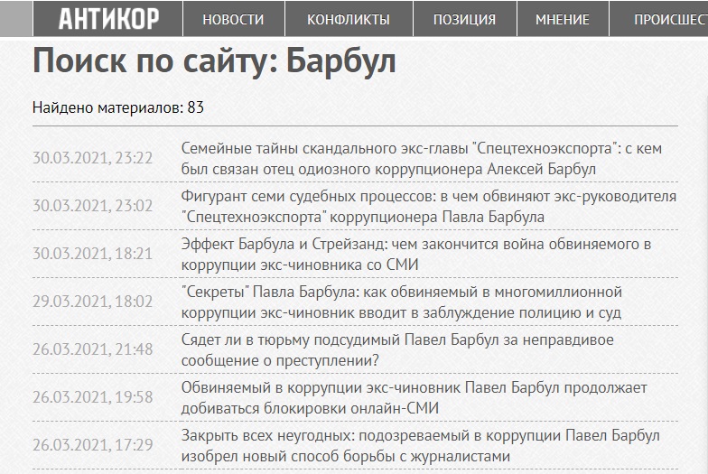Click the timestamp 26.03.2021, 17:29

click(x=93, y=445)
